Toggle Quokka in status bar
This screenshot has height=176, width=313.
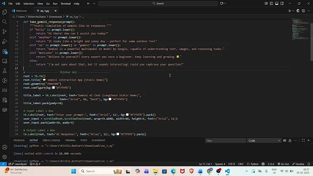tap(298, 164)
